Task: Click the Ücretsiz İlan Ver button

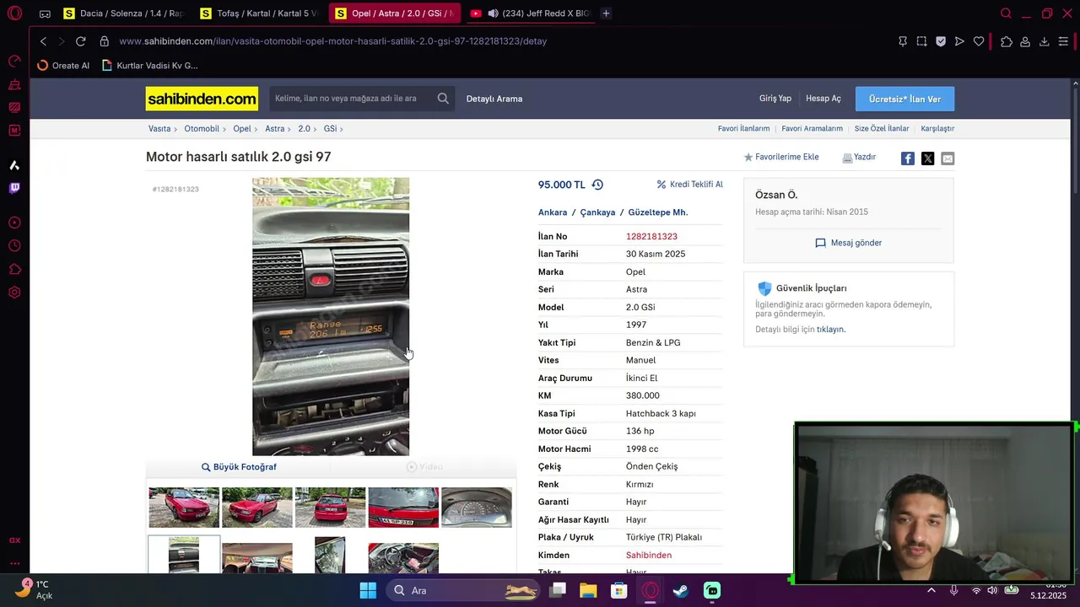Action: point(904,99)
